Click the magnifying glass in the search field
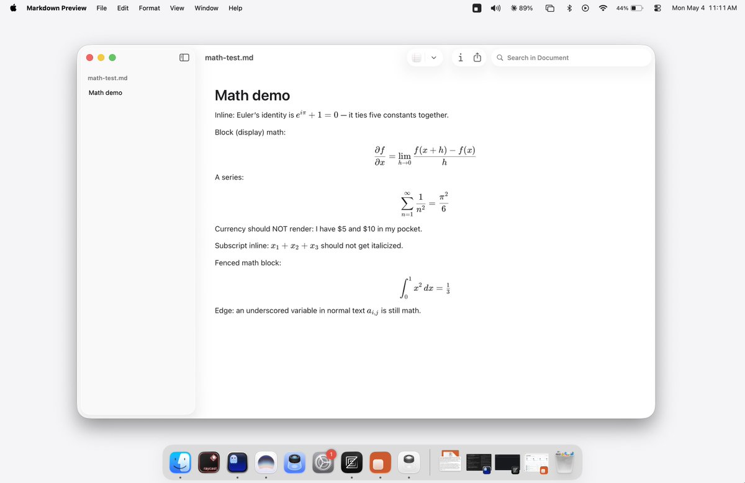 500,58
